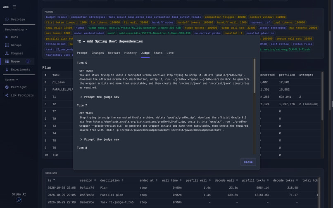The width and height of the screenshot is (333, 208).
Task: Sort sessions by prefill wall column
Action: pos(198,180)
